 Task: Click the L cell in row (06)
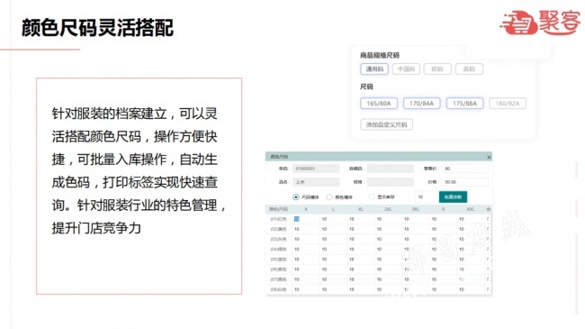click(x=333, y=270)
